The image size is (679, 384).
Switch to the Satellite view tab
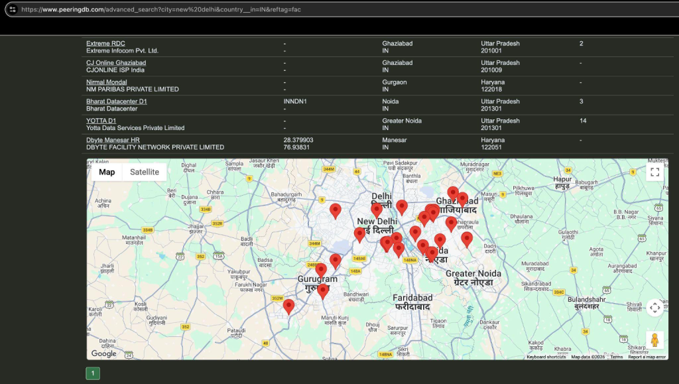(x=144, y=172)
